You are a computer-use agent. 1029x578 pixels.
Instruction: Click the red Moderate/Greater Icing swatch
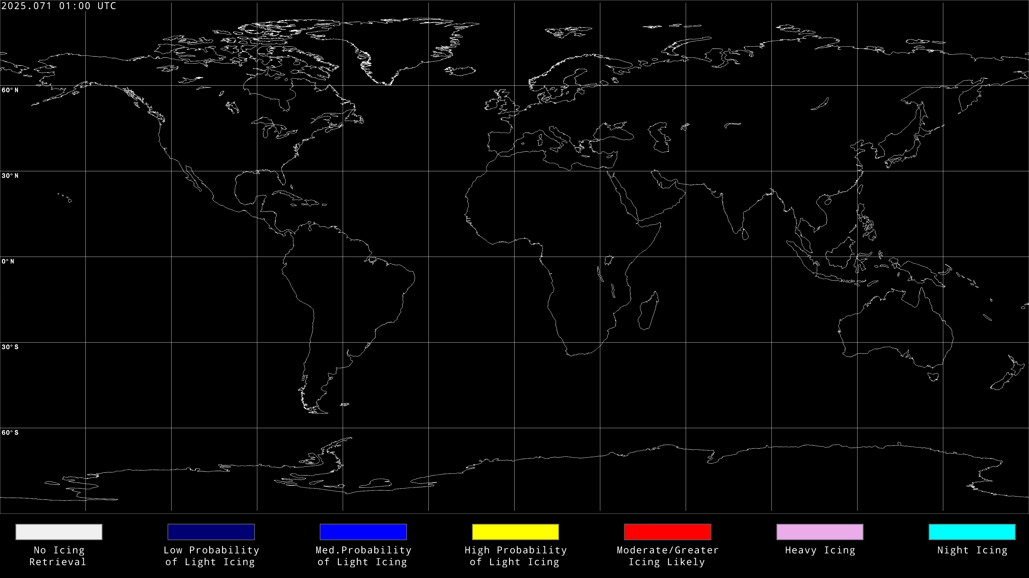coord(668,532)
